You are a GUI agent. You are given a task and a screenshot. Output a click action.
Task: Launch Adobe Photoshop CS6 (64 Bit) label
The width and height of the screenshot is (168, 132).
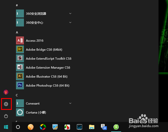point(48,85)
